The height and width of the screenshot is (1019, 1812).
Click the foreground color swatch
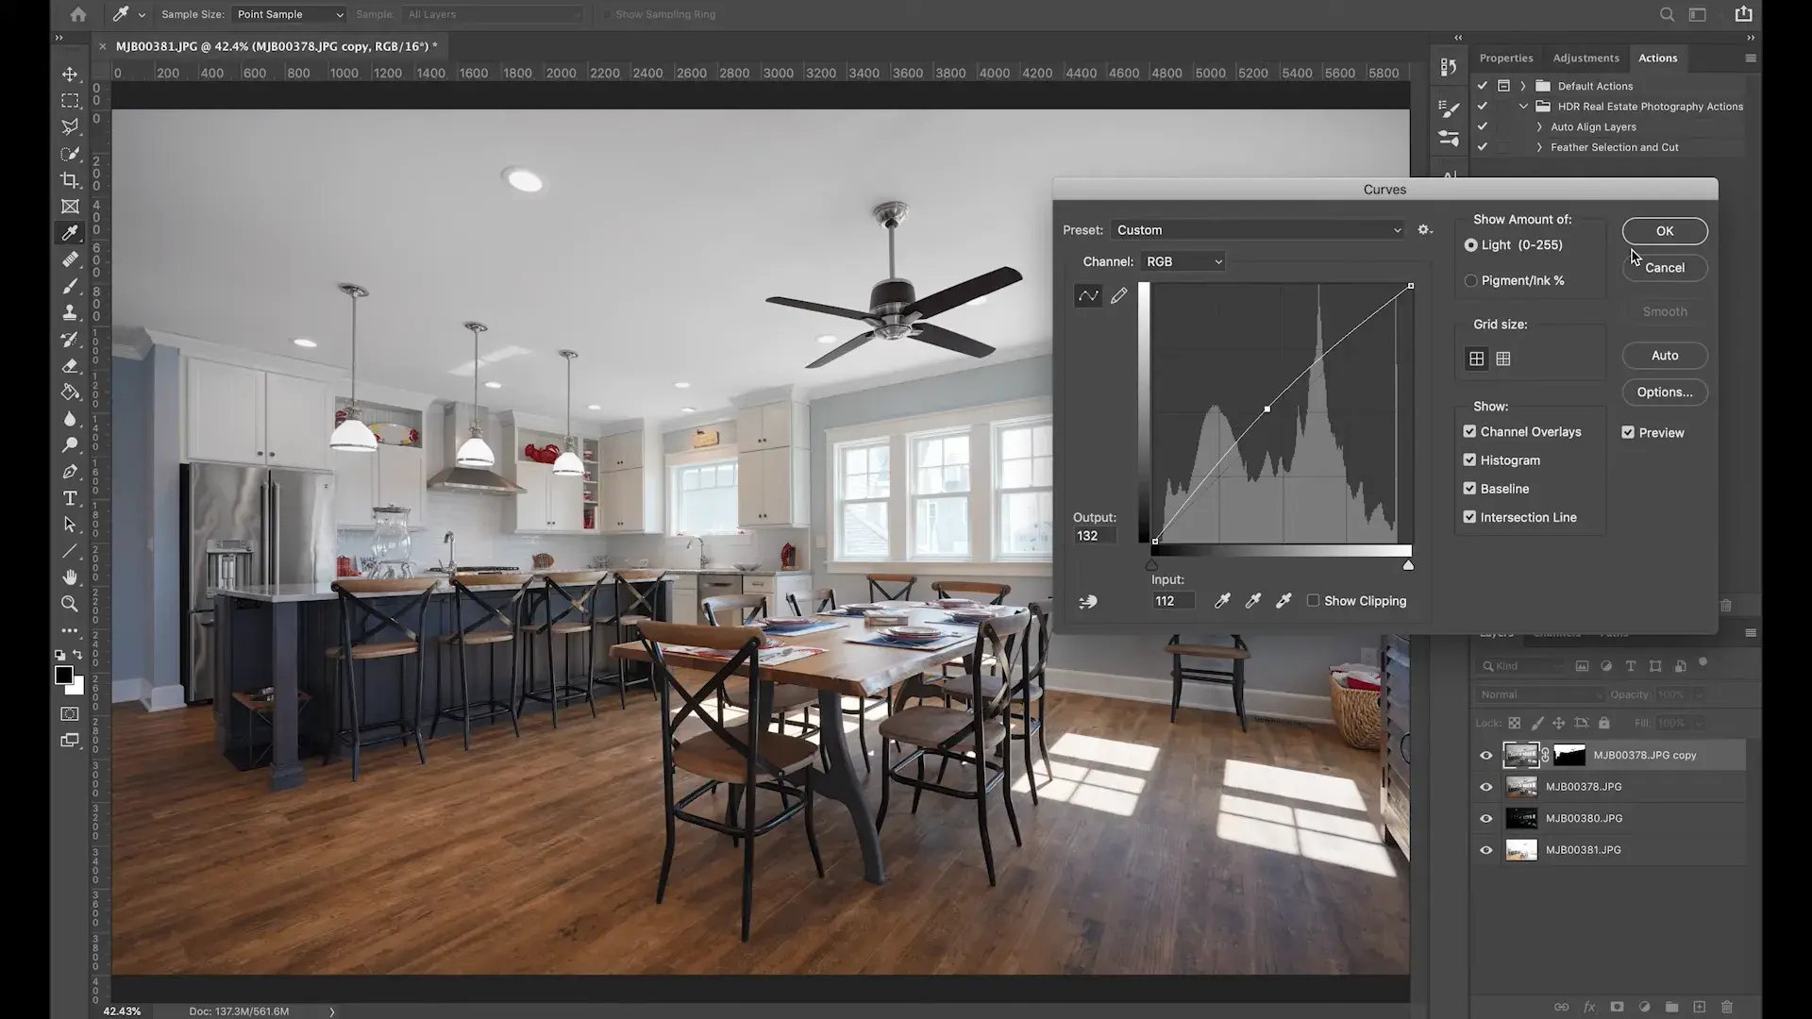click(63, 675)
